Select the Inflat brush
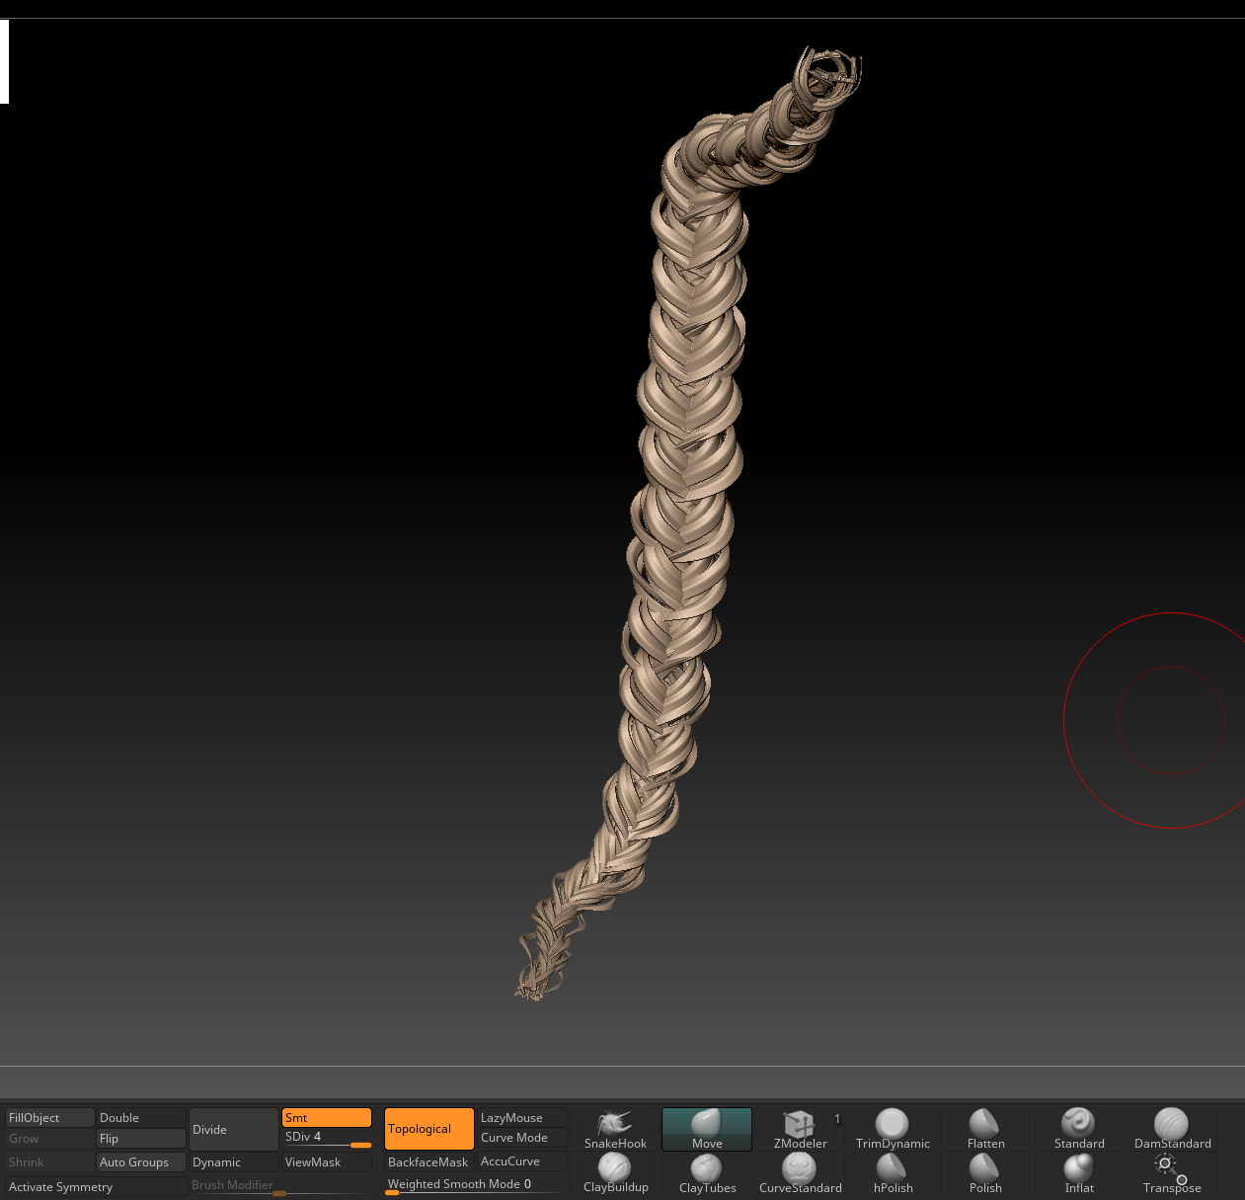Viewport: 1245px width, 1200px height. pyautogui.click(x=1078, y=1175)
